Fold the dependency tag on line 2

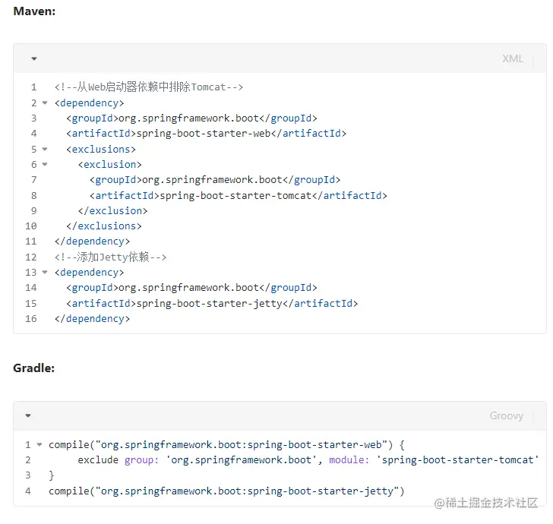45,103
